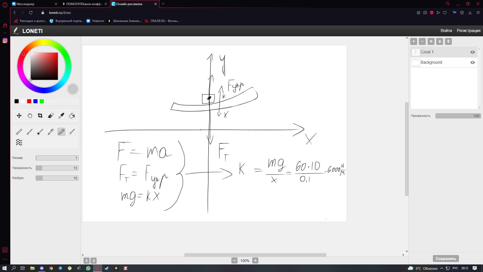Click the Сохранить save button

click(446, 258)
